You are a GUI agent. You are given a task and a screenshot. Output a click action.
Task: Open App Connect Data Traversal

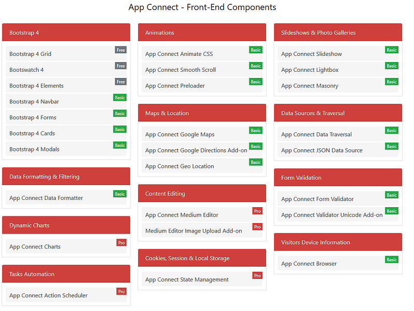(x=338, y=134)
